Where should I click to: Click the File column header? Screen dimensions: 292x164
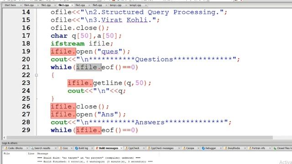(x=6, y=154)
